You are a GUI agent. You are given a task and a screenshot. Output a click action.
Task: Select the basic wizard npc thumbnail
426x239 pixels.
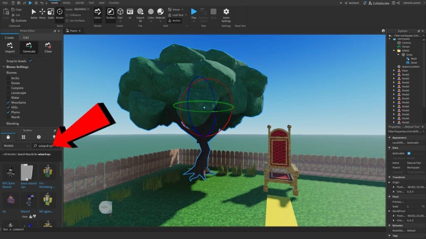27,172
